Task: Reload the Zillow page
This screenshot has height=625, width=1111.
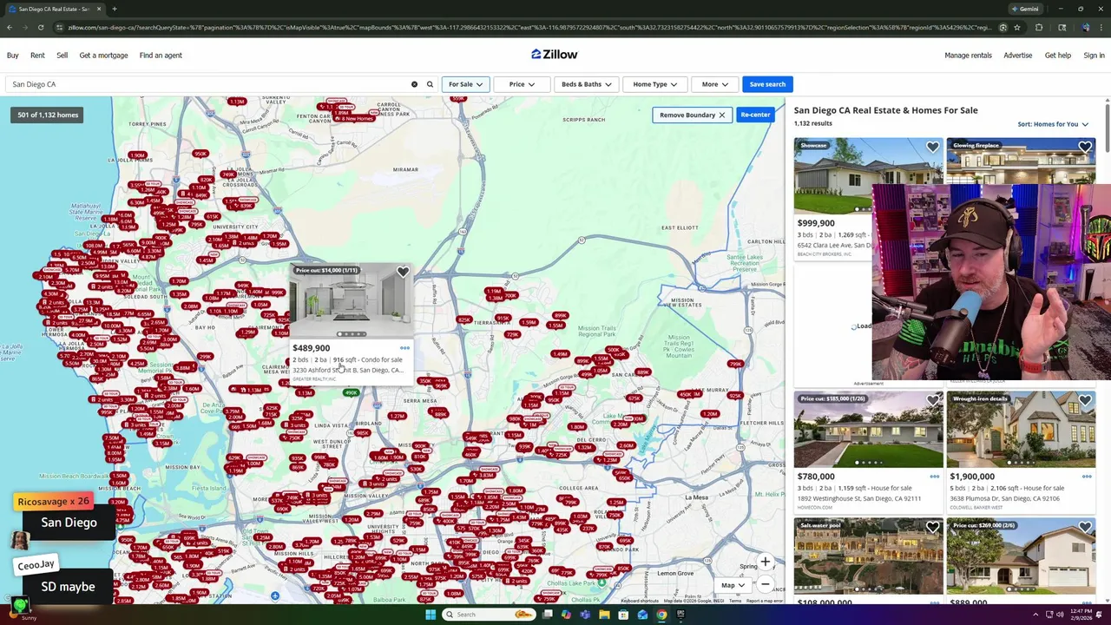Action: point(41,28)
